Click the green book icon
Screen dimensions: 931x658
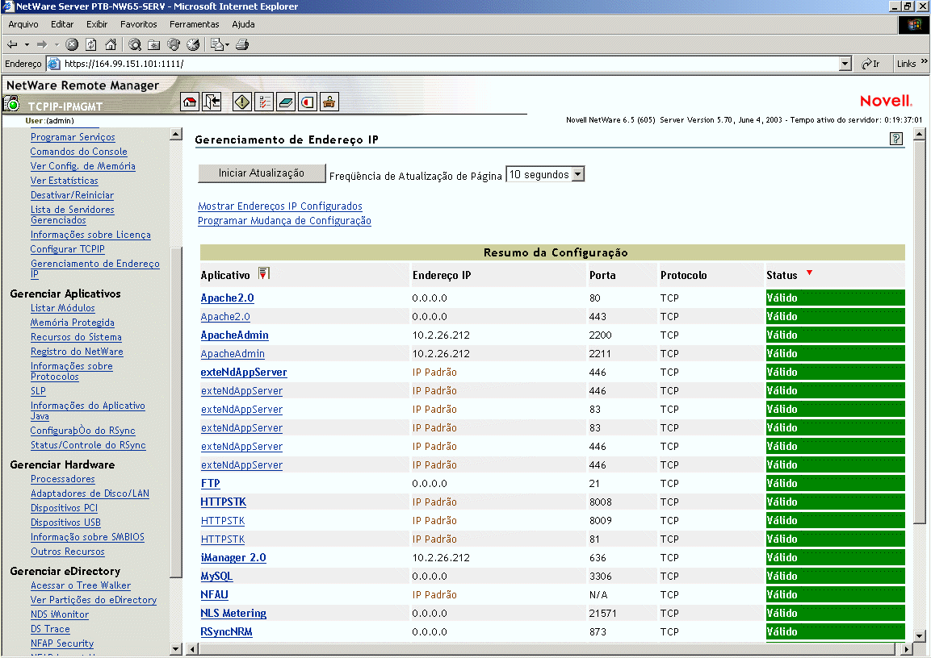(x=286, y=102)
